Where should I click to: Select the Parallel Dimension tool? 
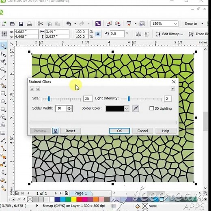pos(3,140)
